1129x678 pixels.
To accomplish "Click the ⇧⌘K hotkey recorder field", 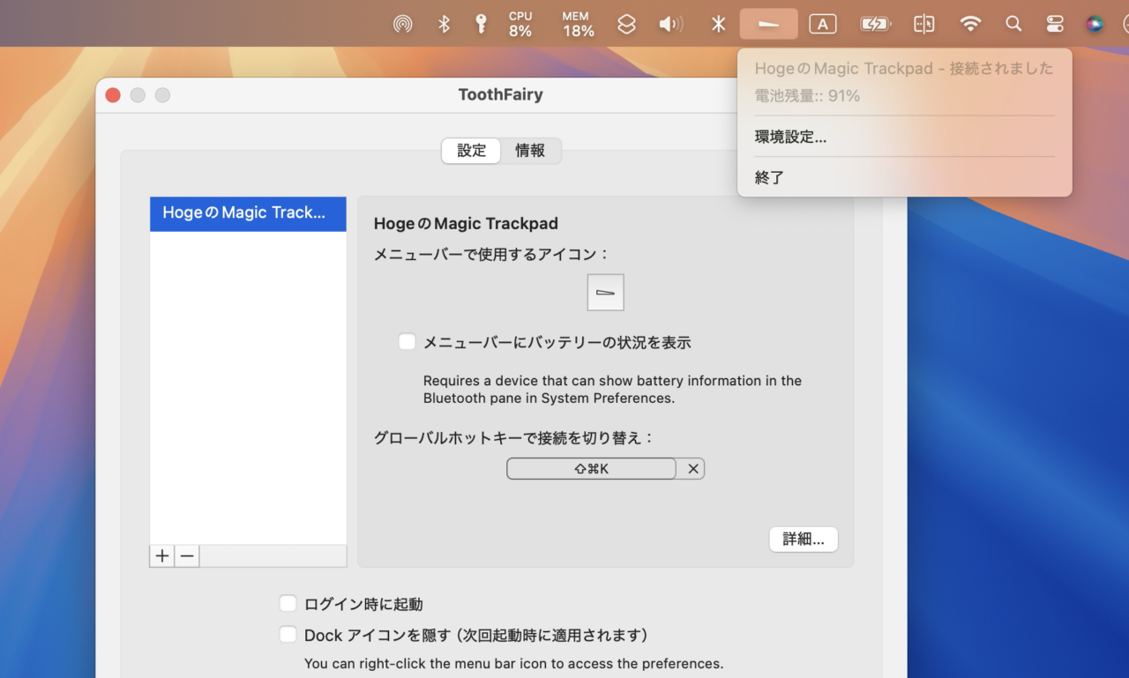I will [x=592, y=469].
